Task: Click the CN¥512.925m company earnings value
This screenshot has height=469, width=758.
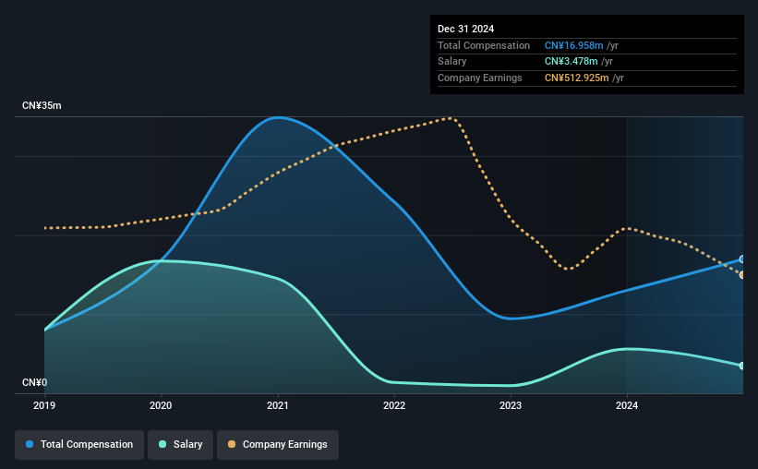Action: point(577,78)
